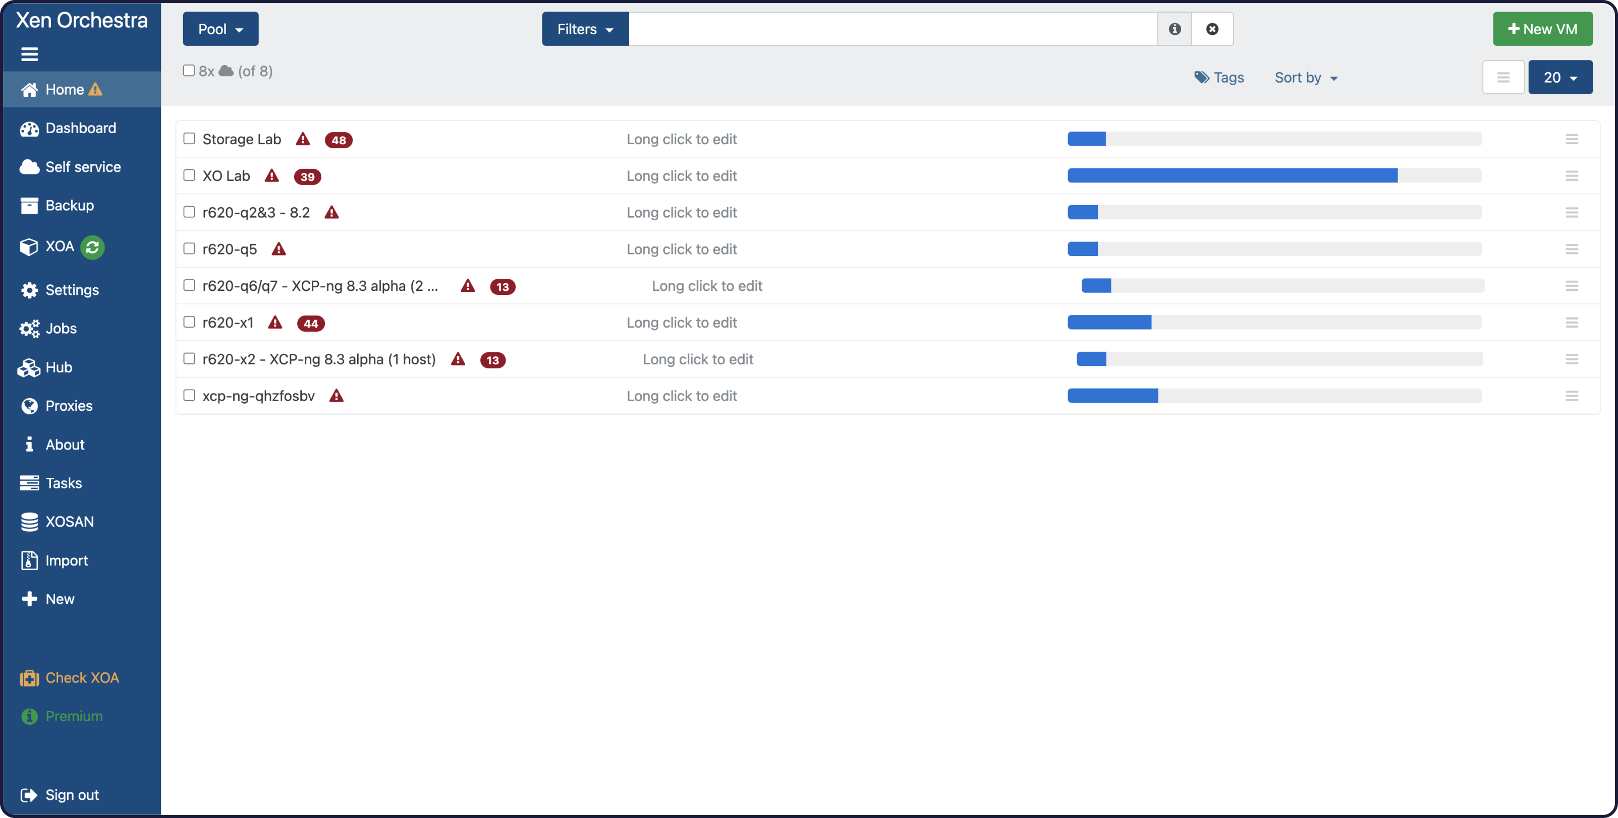Toggle the list view hamburger button

pos(1503,77)
